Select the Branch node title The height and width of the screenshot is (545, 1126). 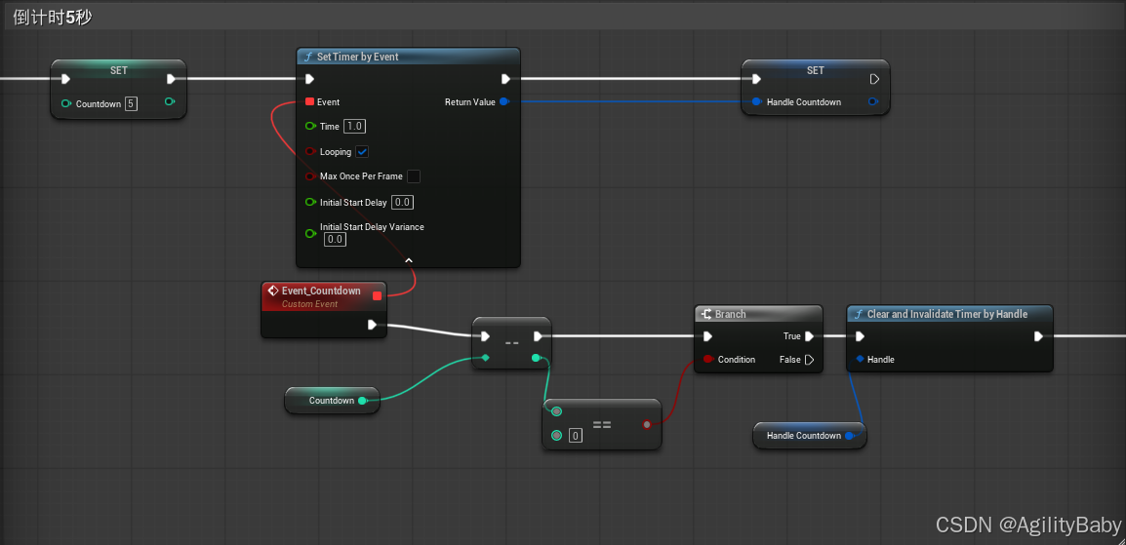coord(730,314)
